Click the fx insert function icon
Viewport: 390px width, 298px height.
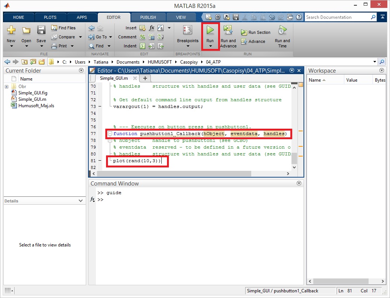152,28
